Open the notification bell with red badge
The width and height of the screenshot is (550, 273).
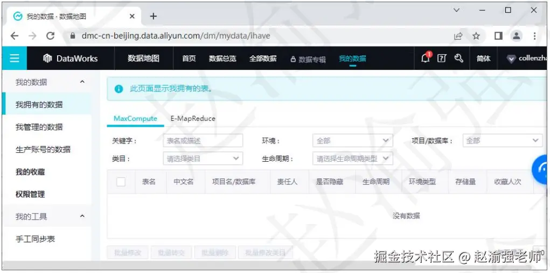coord(426,58)
